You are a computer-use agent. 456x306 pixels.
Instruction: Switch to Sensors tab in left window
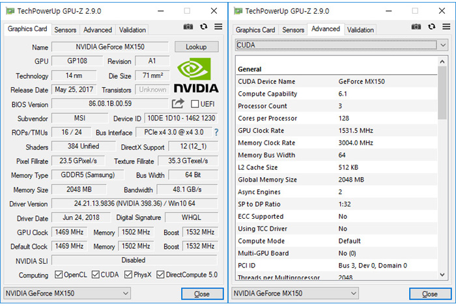click(x=65, y=30)
